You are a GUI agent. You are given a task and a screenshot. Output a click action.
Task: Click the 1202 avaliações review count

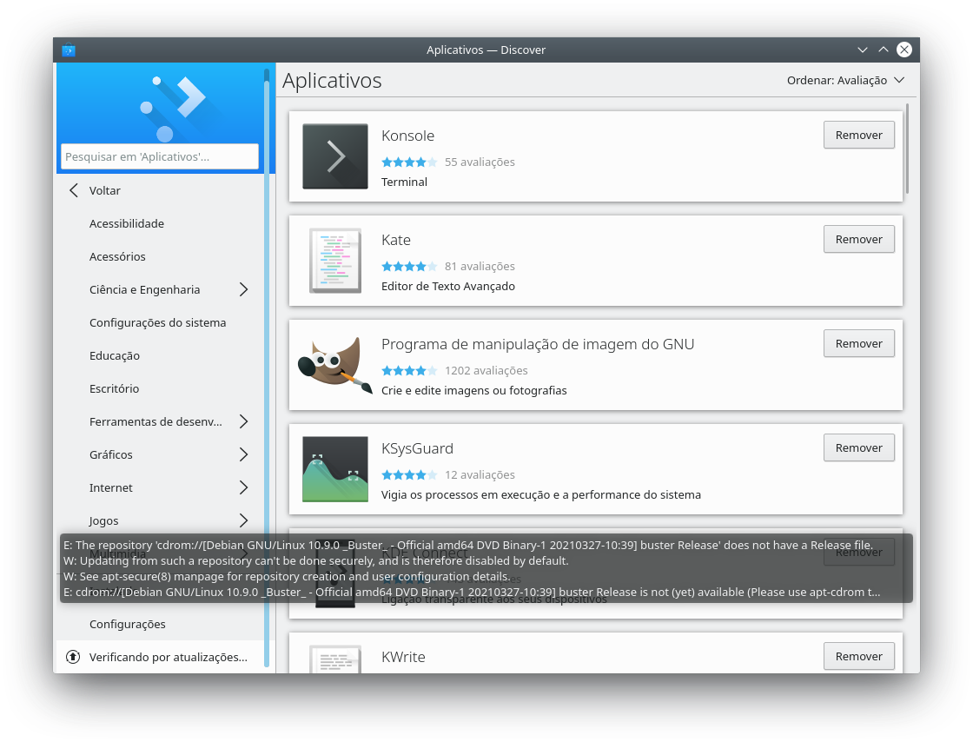486,370
